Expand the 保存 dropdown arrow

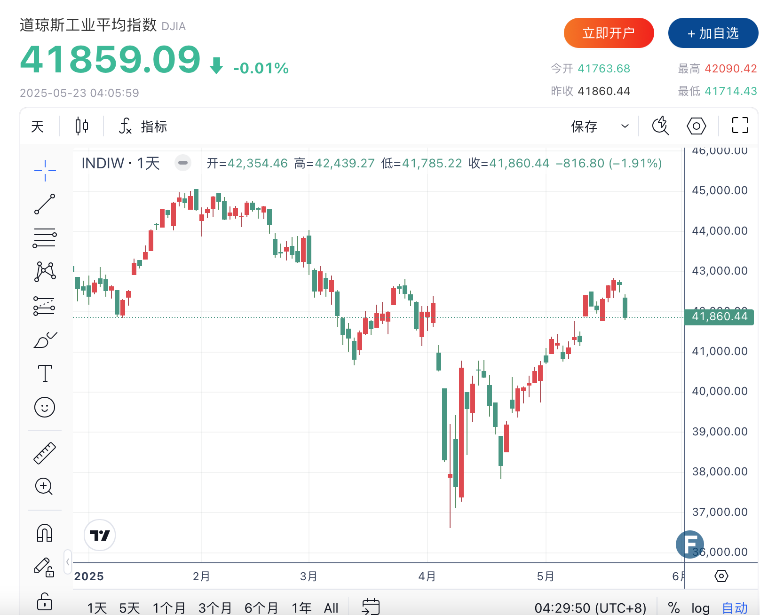[625, 126]
